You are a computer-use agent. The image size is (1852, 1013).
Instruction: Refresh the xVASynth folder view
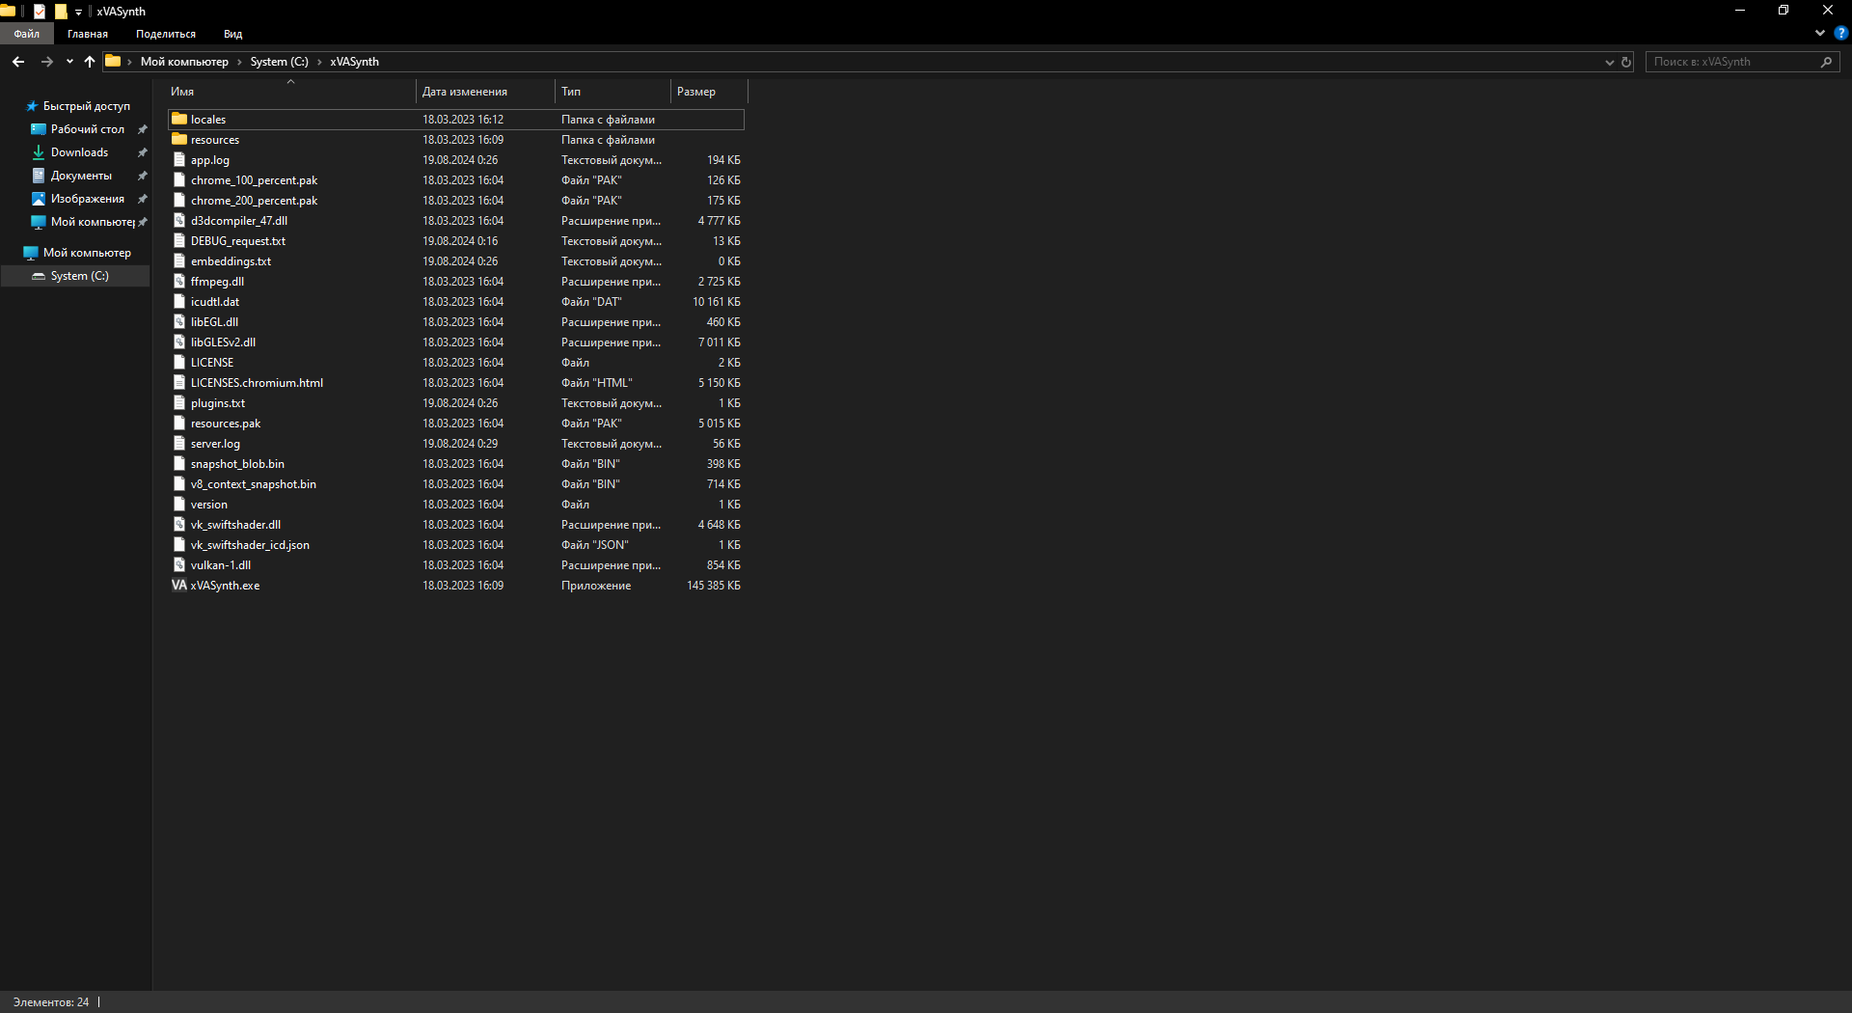click(x=1626, y=62)
